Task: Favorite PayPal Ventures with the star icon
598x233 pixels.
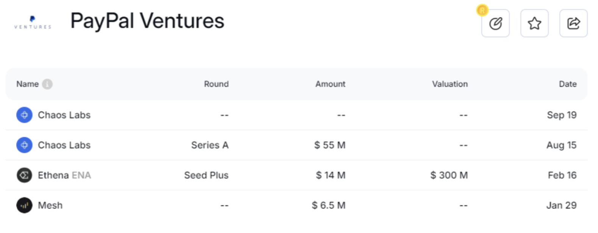Action: [534, 23]
